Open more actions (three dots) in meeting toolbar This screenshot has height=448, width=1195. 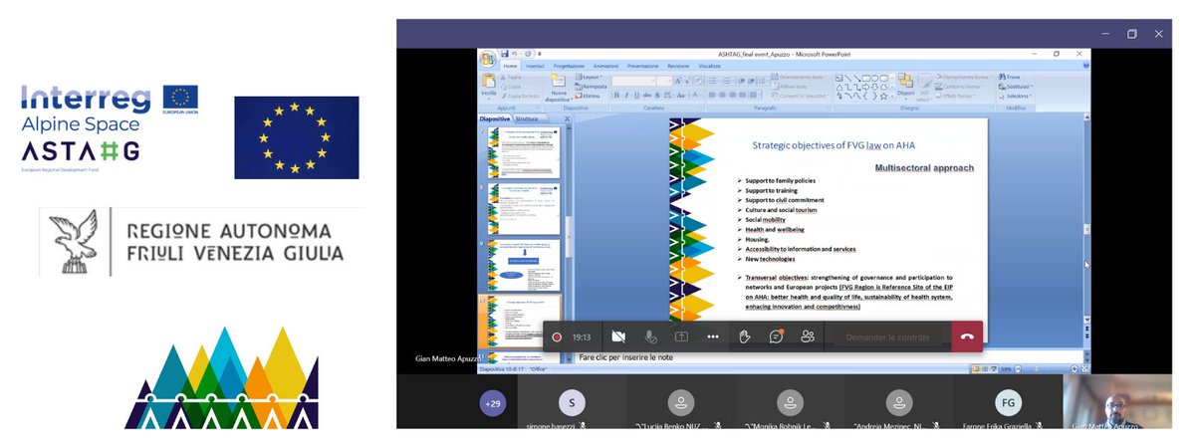tap(713, 337)
